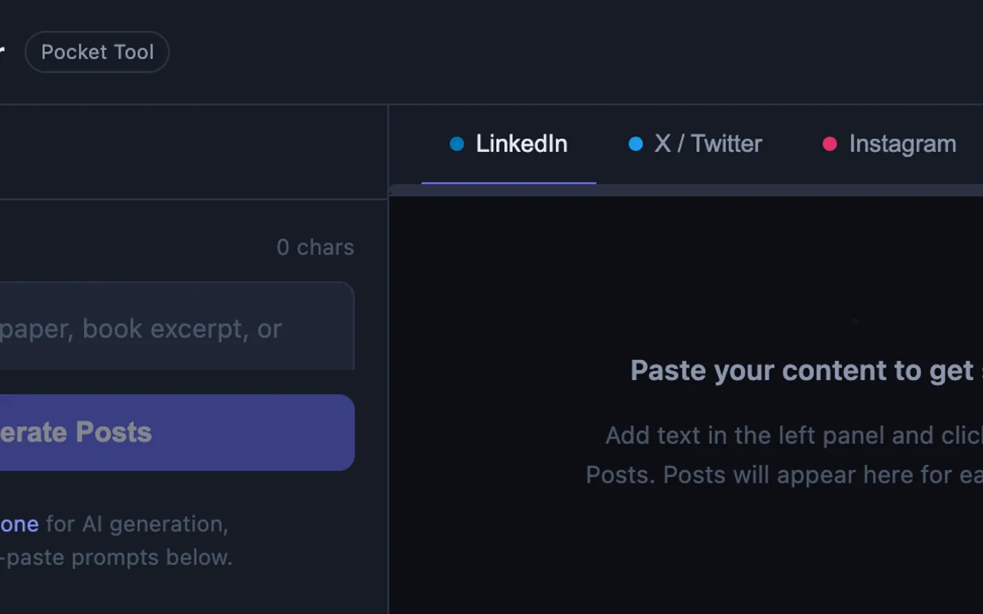Viewport: 983px width, 614px height.
Task: Click the pink Instagram dot icon
Action: (829, 144)
